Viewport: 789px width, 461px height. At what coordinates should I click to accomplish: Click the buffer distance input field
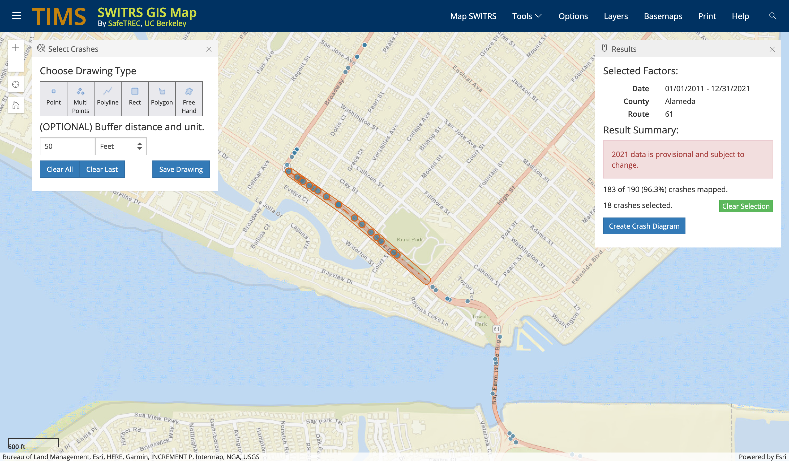[x=67, y=146]
